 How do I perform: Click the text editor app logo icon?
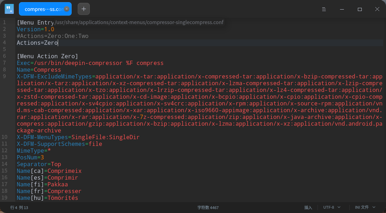coord(9,9)
